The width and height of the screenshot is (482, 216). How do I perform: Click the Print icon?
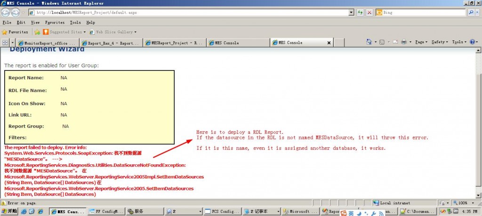tap(404, 42)
